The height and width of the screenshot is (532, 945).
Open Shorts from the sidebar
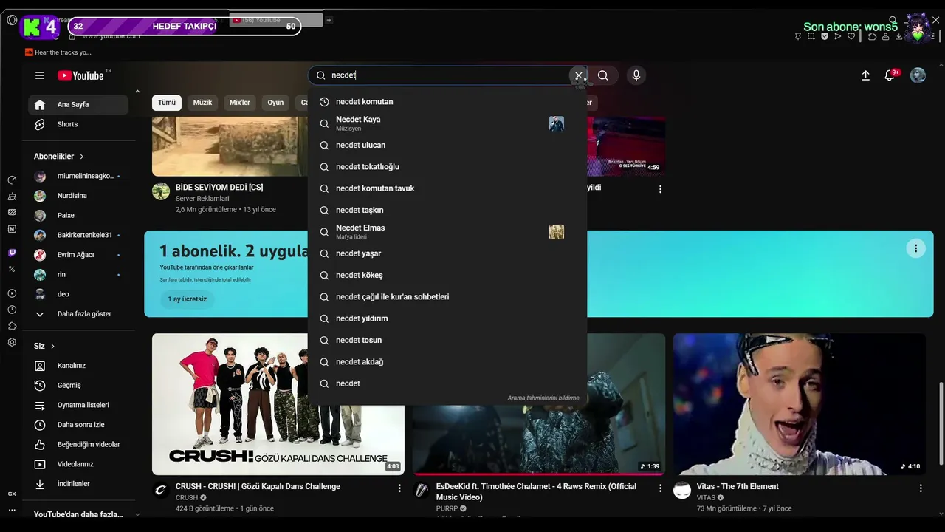pyautogui.click(x=78, y=124)
